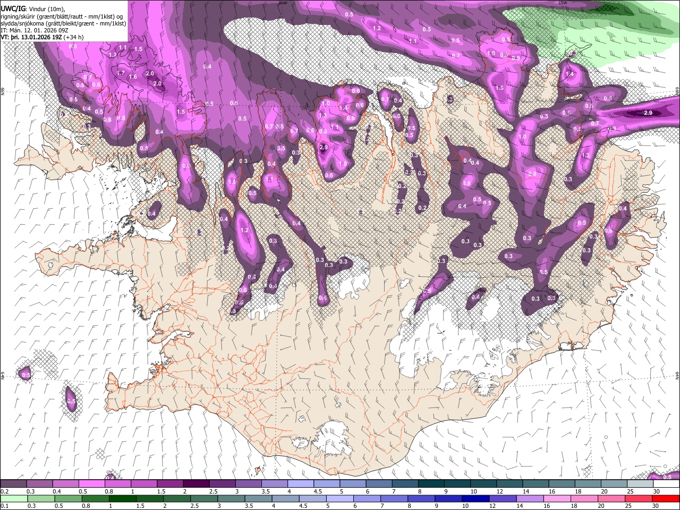The height and width of the screenshot is (510, 680).
Task: Click the UWC/IG title in the header
Action: [x=12, y=8]
